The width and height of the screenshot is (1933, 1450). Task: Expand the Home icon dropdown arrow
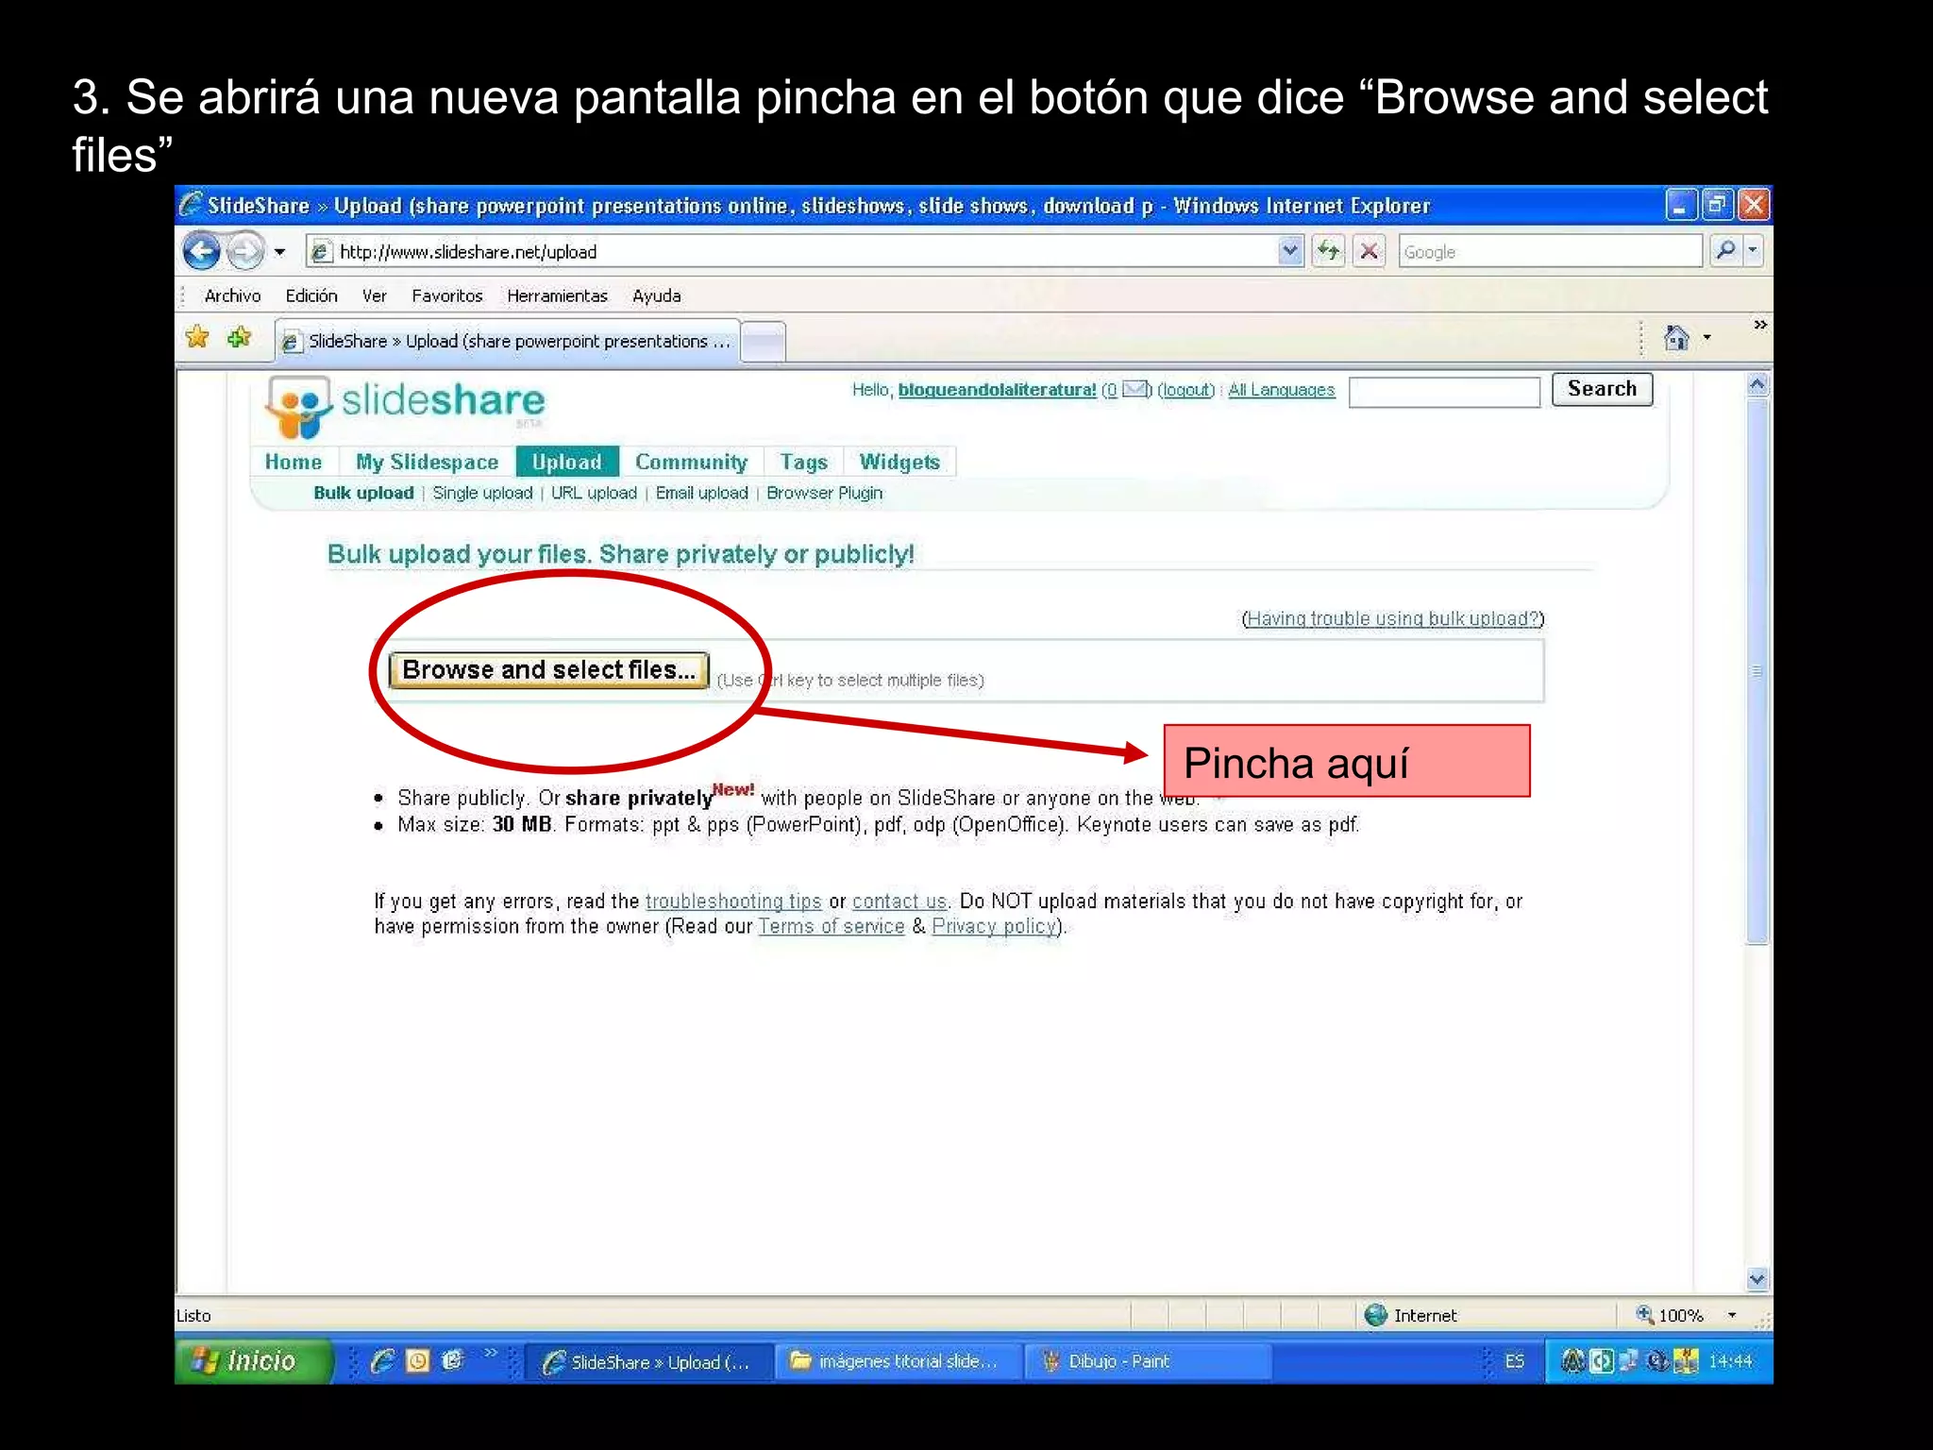pyautogui.click(x=1706, y=338)
